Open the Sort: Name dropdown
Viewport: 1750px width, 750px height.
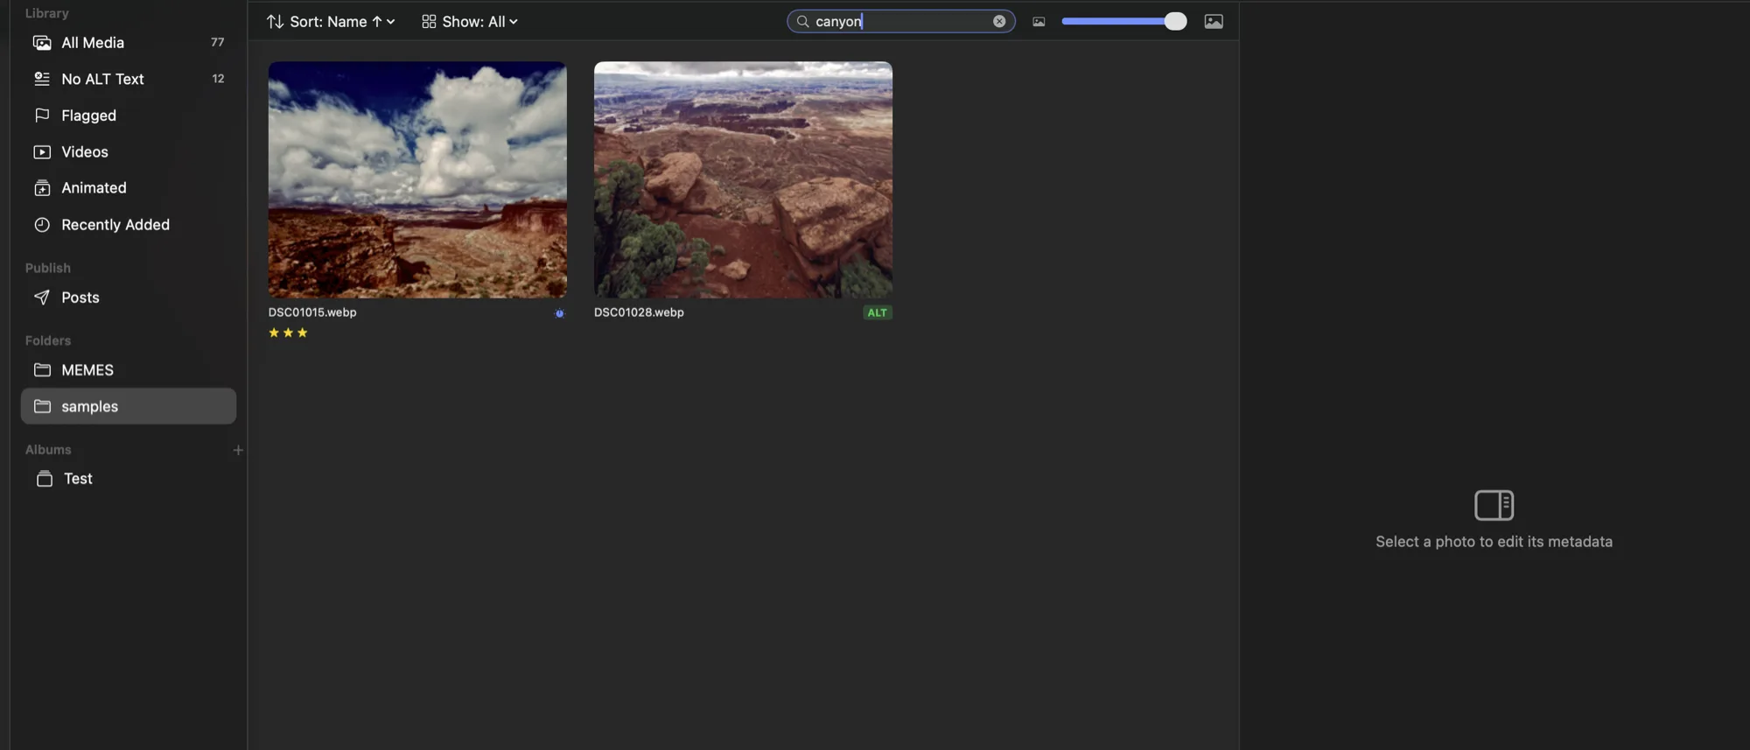pos(331,21)
